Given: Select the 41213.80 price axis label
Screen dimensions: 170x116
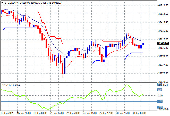Looking at the screenshot, I should tap(163, 5).
